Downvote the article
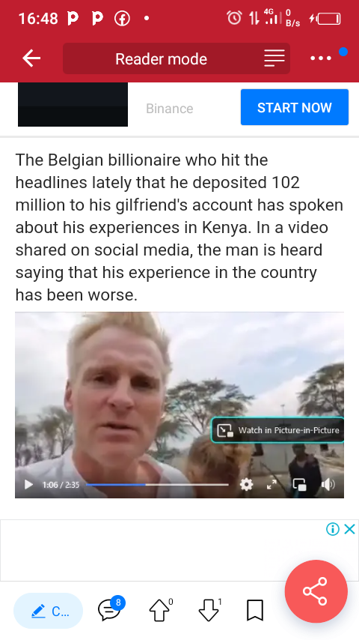The image size is (359, 640). pos(209,610)
